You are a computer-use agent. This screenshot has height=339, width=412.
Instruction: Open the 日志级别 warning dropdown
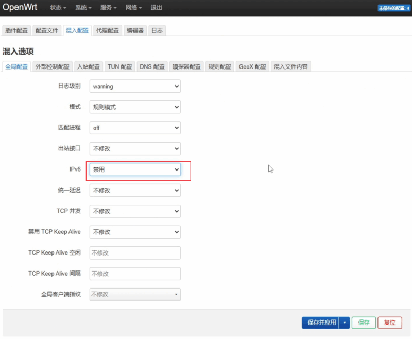[x=135, y=86]
